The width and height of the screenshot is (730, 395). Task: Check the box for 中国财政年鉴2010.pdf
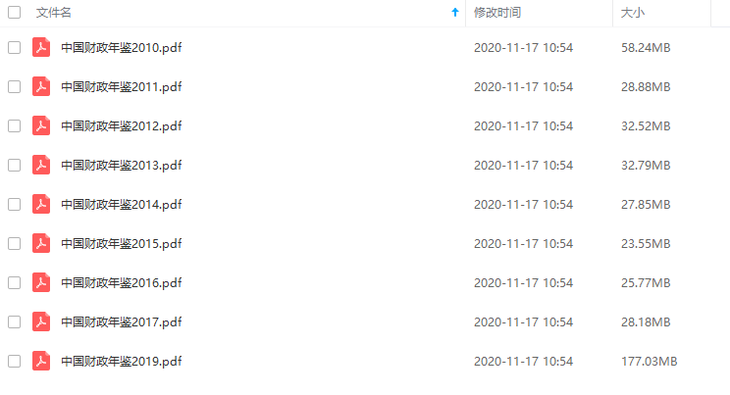coord(15,47)
